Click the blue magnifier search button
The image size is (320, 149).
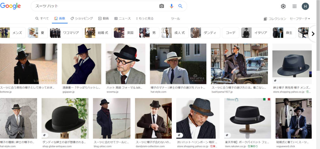coord(181,6)
